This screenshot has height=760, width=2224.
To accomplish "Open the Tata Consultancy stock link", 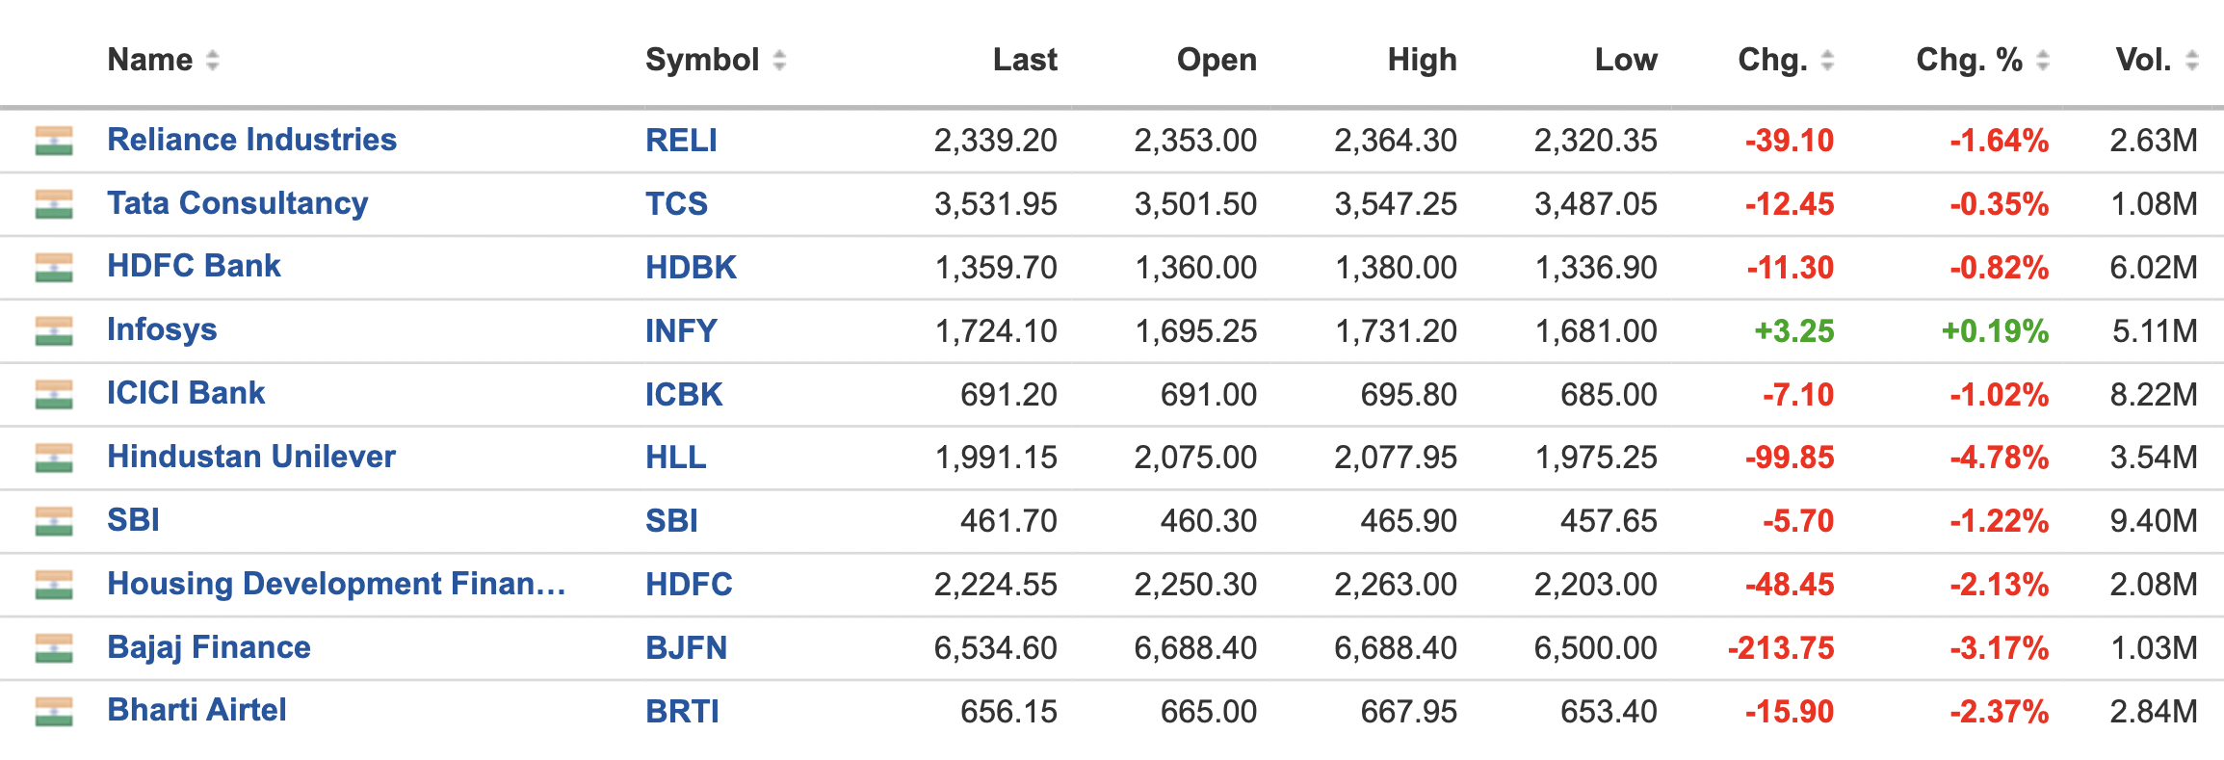I will [x=238, y=203].
